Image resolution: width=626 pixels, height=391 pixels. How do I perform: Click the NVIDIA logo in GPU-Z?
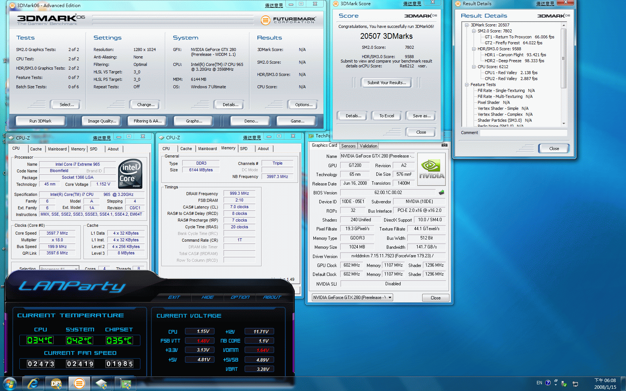[431, 169]
